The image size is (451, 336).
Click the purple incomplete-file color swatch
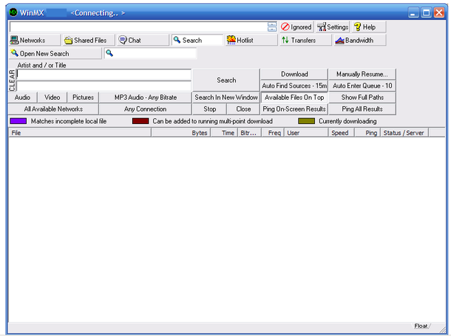coord(18,121)
